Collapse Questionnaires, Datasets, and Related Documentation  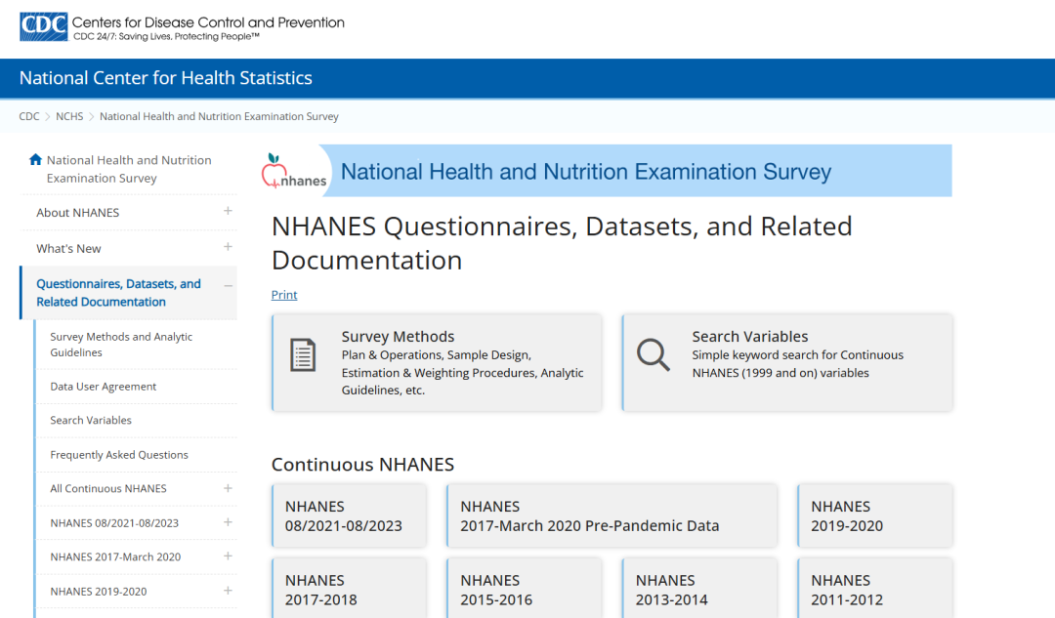pos(228,286)
